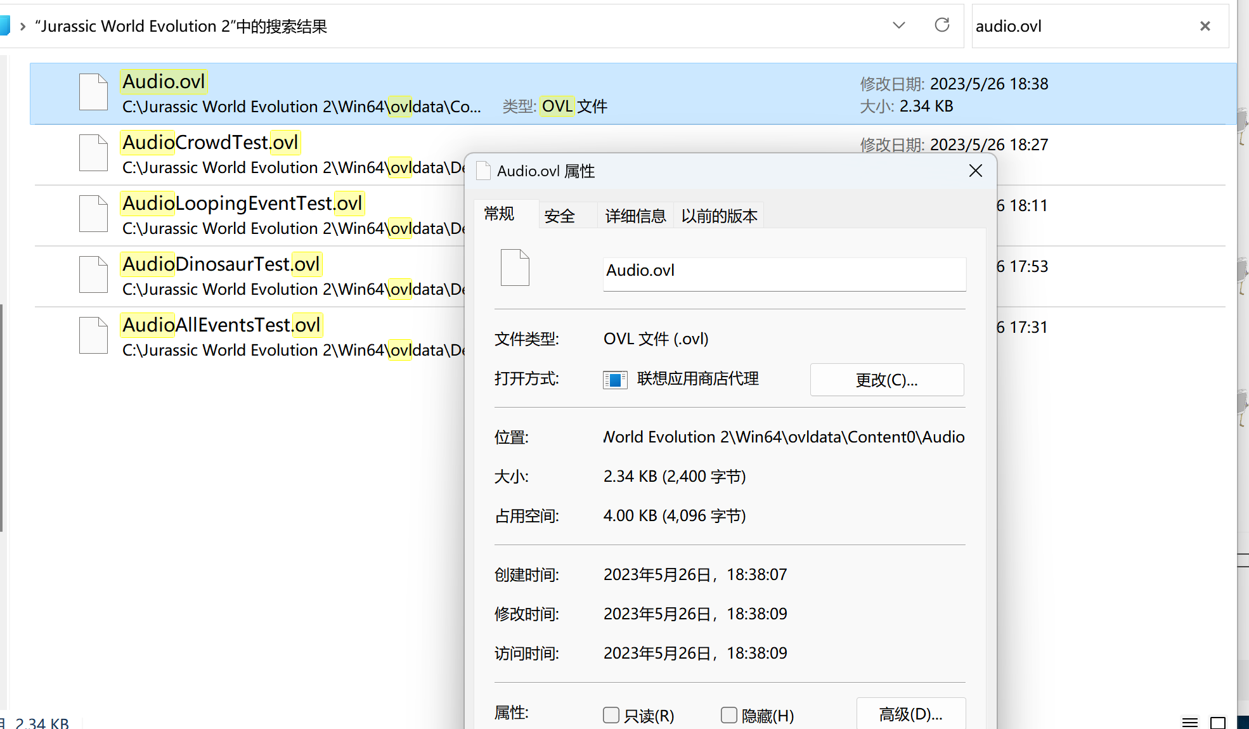Click the refresh icon in address bar
The image size is (1249, 729).
(942, 25)
